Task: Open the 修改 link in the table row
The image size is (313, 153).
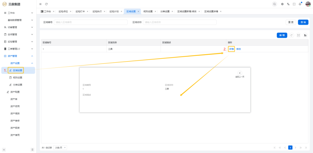Action: coord(238,49)
